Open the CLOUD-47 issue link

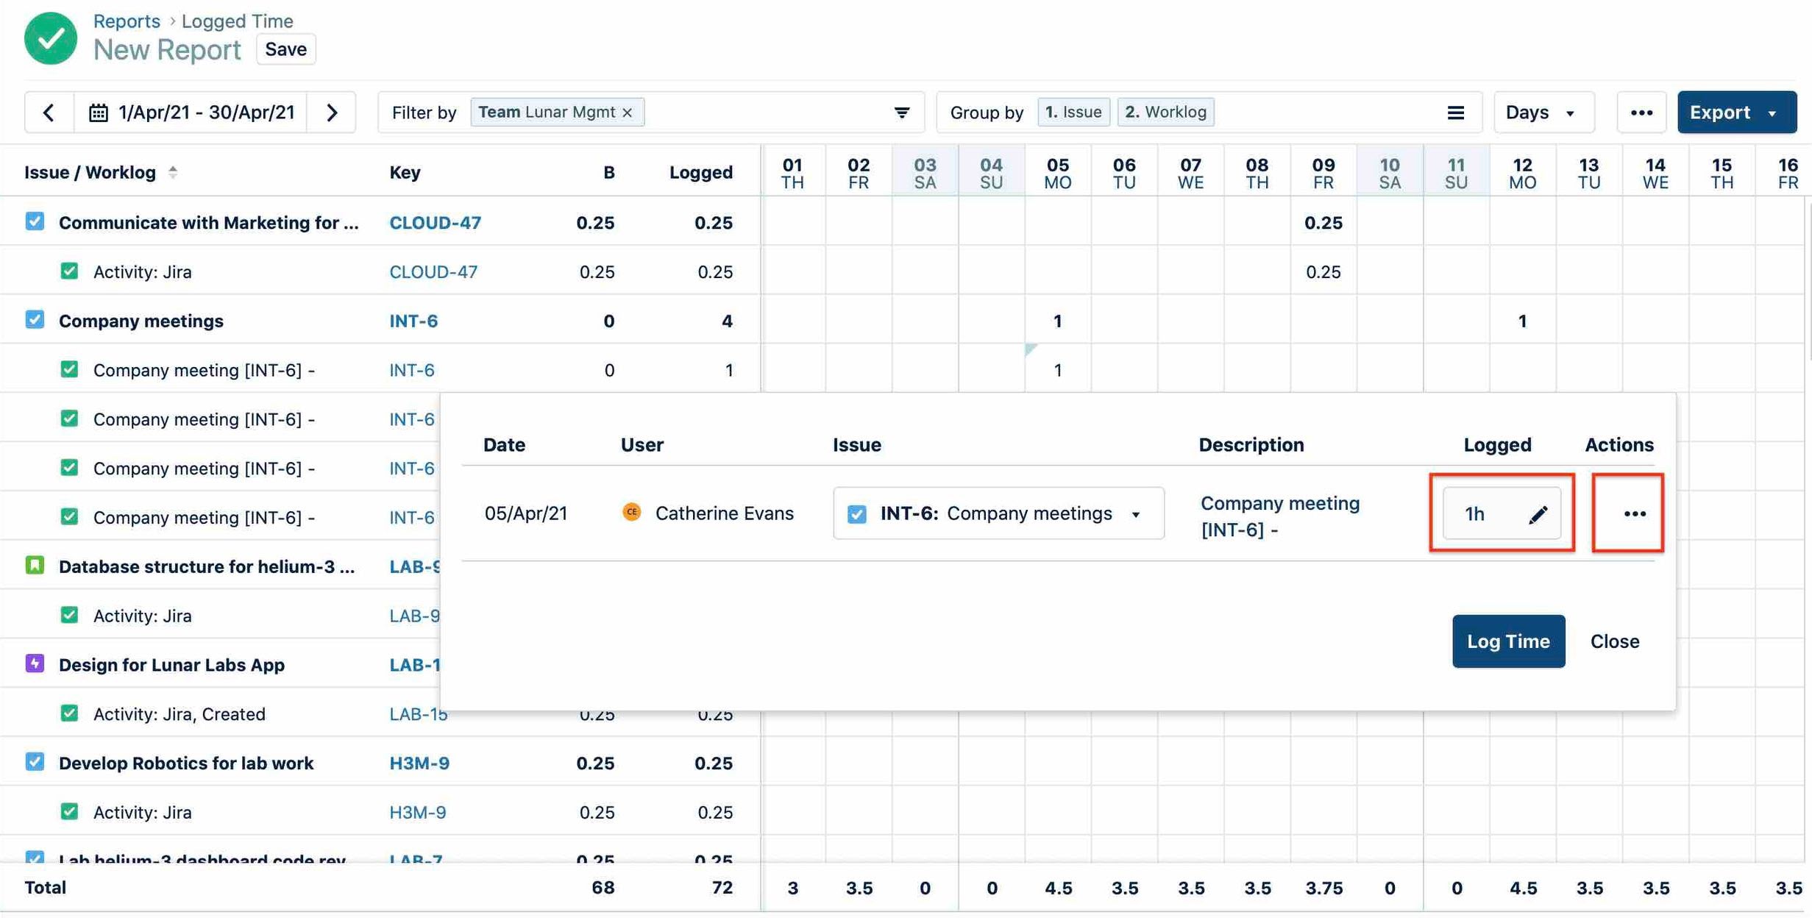point(436,222)
